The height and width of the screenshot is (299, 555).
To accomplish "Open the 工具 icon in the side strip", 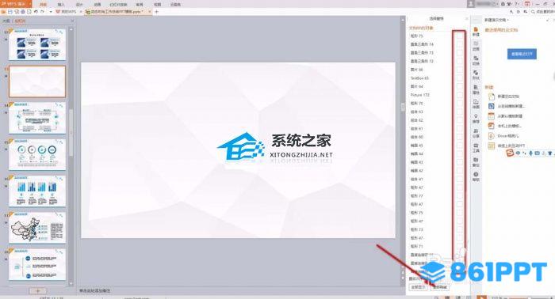I will point(476,148).
